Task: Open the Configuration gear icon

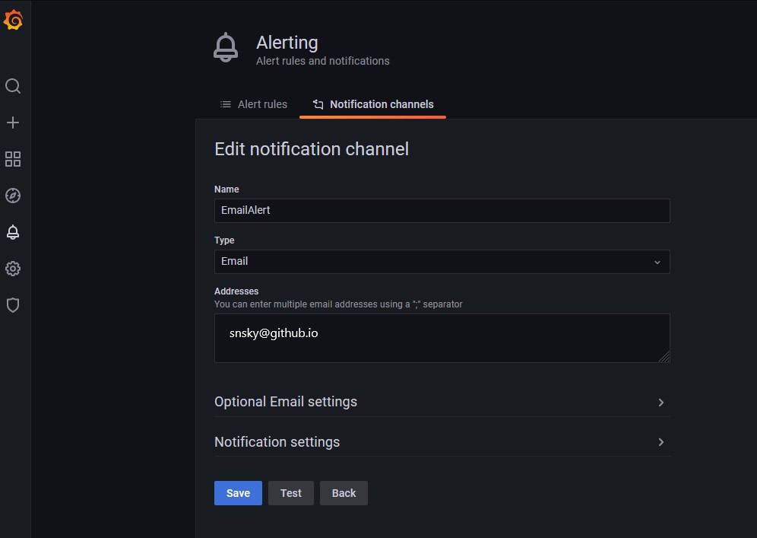Action: pyautogui.click(x=13, y=269)
